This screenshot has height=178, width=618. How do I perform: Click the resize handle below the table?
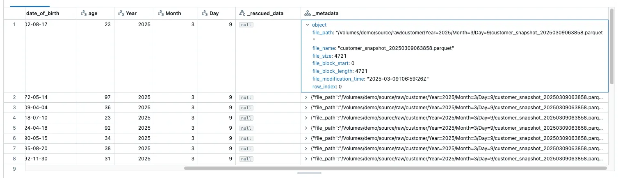(309, 173)
